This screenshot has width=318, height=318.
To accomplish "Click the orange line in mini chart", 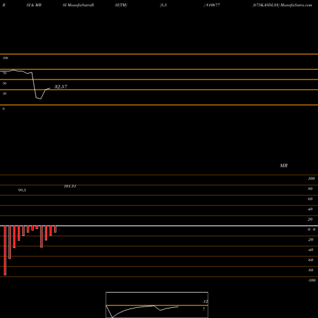I will pyautogui.click(x=157, y=305).
